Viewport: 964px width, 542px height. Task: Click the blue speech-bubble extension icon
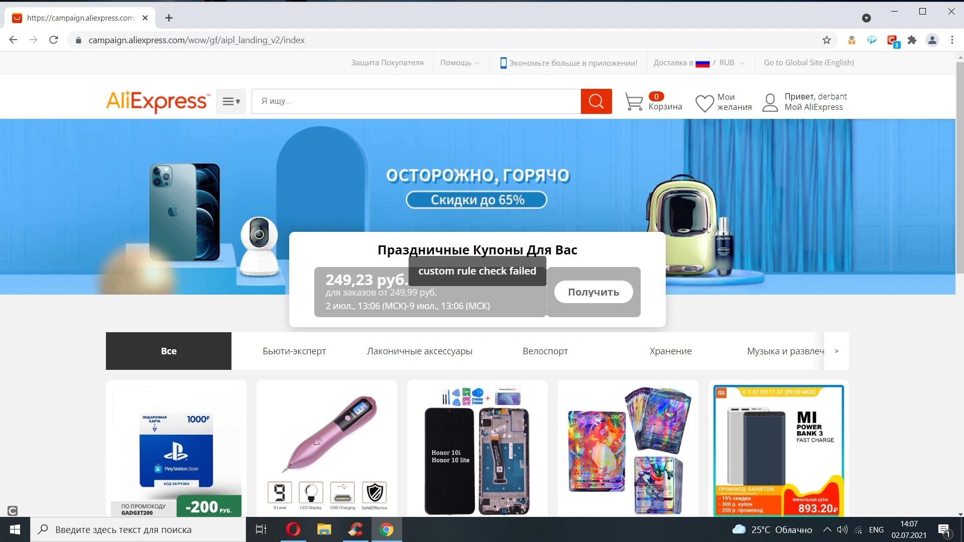pos(872,40)
